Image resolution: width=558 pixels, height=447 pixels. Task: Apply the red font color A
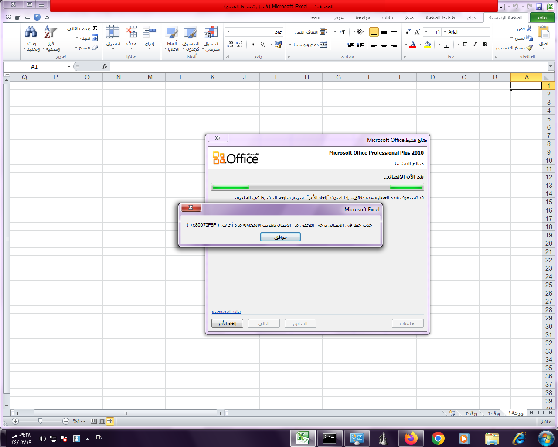pos(413,45)
